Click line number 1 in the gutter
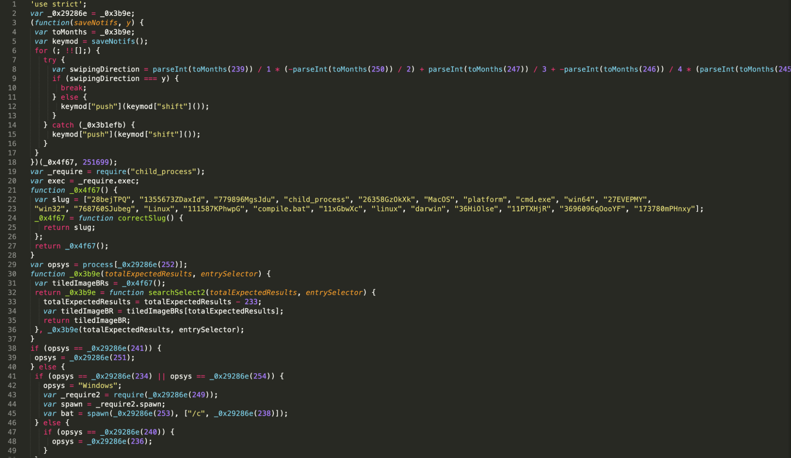Screen dimensions: 791x458 pos(14,4)
